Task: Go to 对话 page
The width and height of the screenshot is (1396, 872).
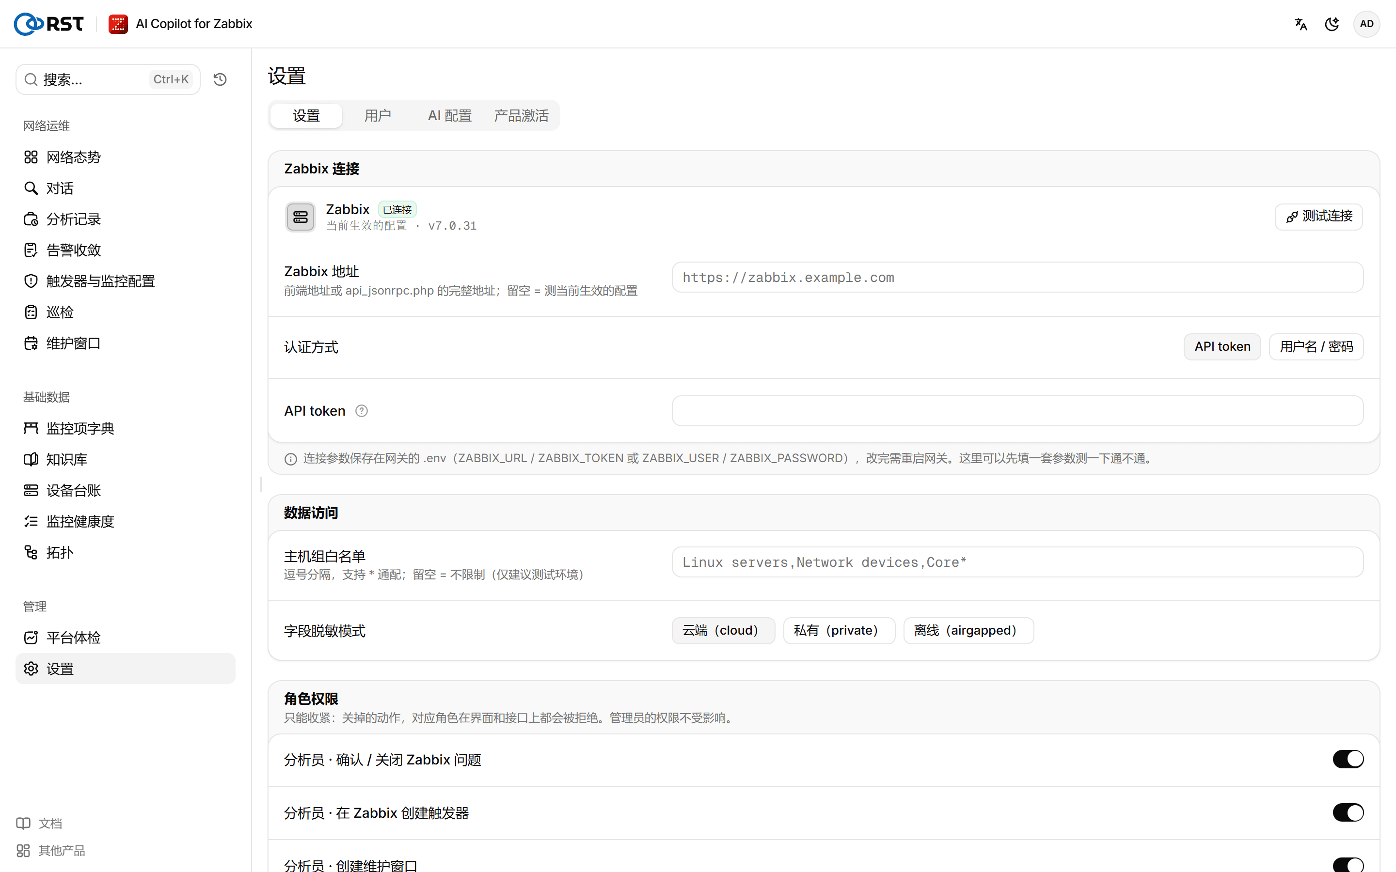Action: coord(125,188)
